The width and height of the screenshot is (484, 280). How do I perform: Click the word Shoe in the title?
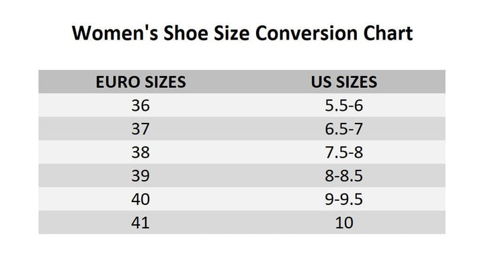tap(186, 33)
